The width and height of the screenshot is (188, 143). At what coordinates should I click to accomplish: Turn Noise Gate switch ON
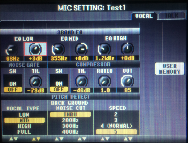click(x=13, y=84)
